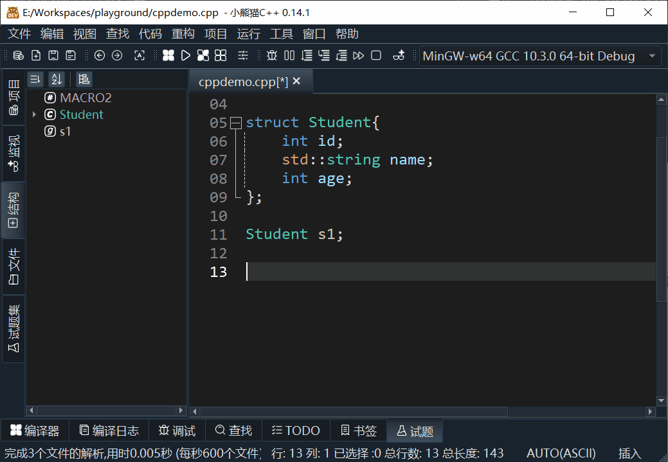The image size is (668, 462).
Task: Toggle sort by type in structure panel
Action: [x=35, y=79]
